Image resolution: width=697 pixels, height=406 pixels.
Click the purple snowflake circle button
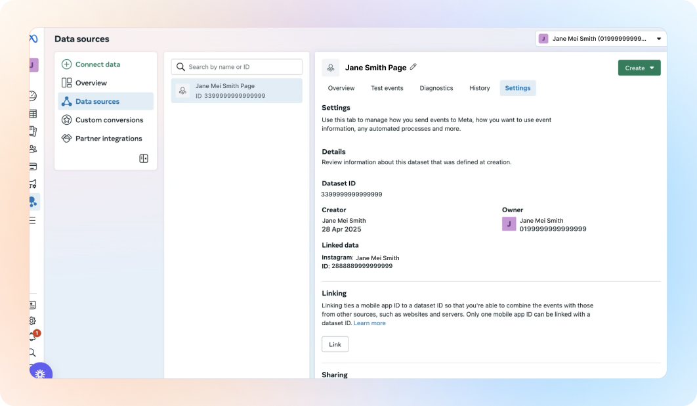[41, 372]
